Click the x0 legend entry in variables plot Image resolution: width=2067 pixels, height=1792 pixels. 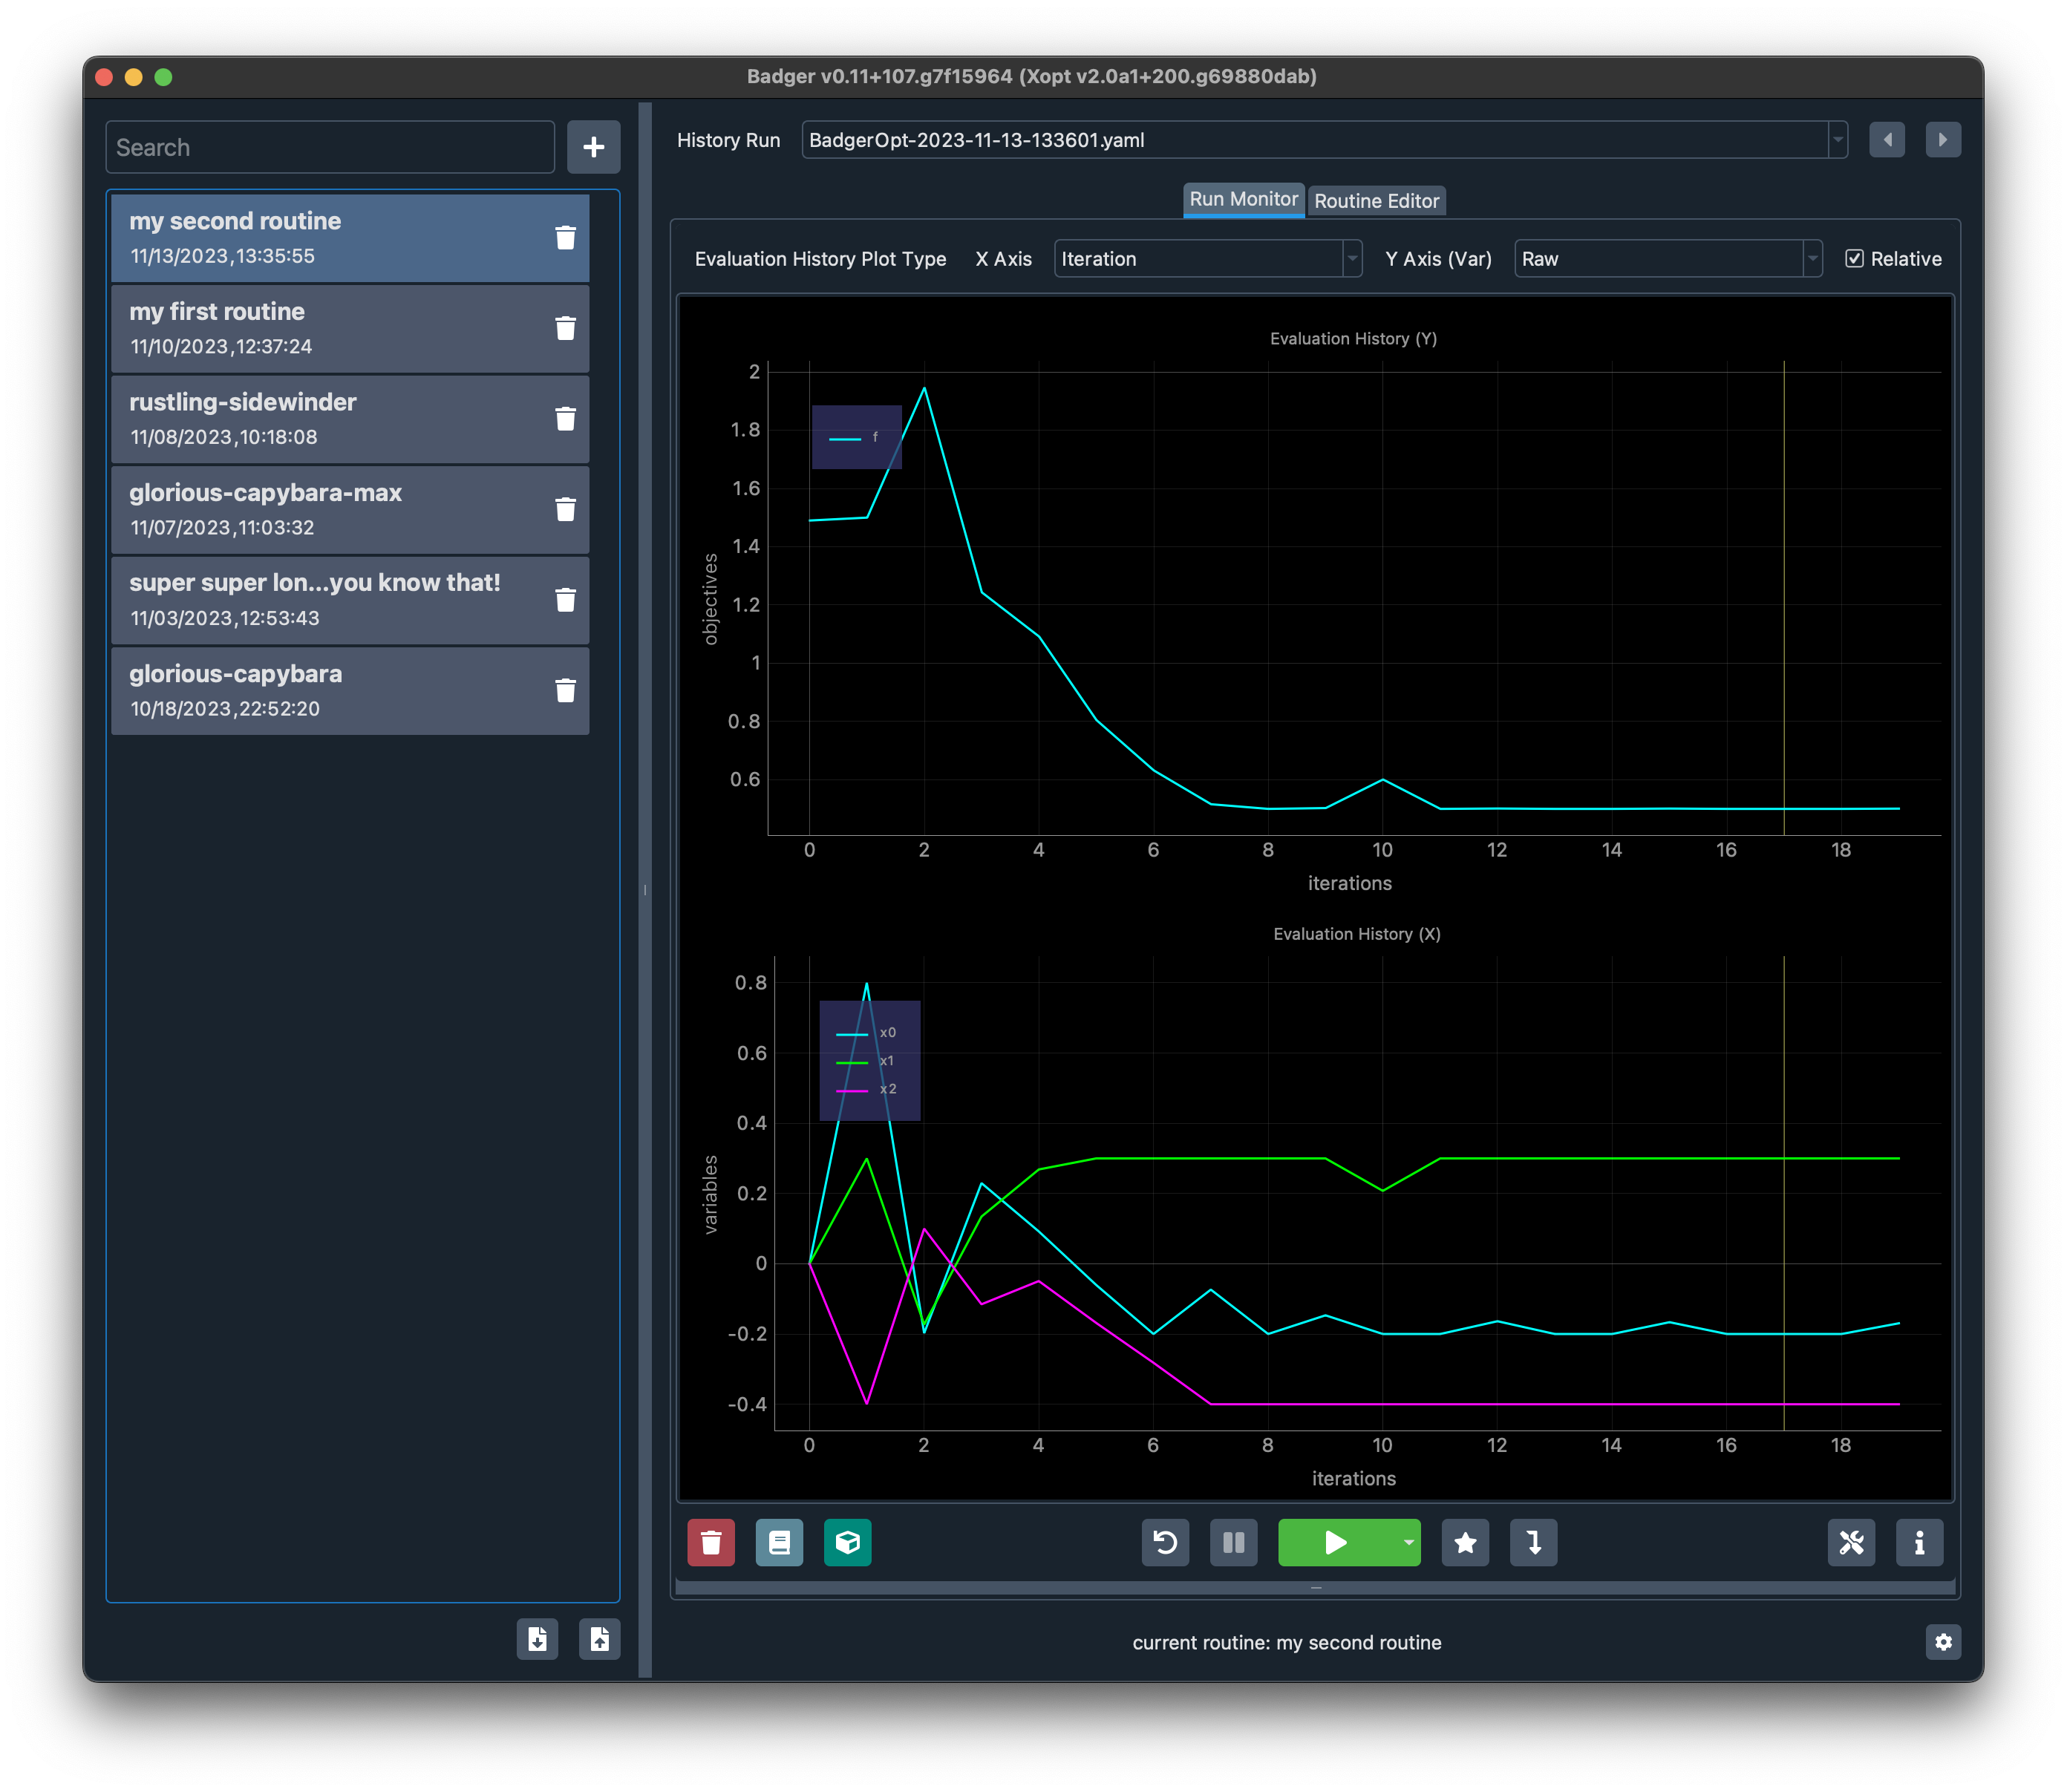pyautogui.click(x=867, y=1033)
